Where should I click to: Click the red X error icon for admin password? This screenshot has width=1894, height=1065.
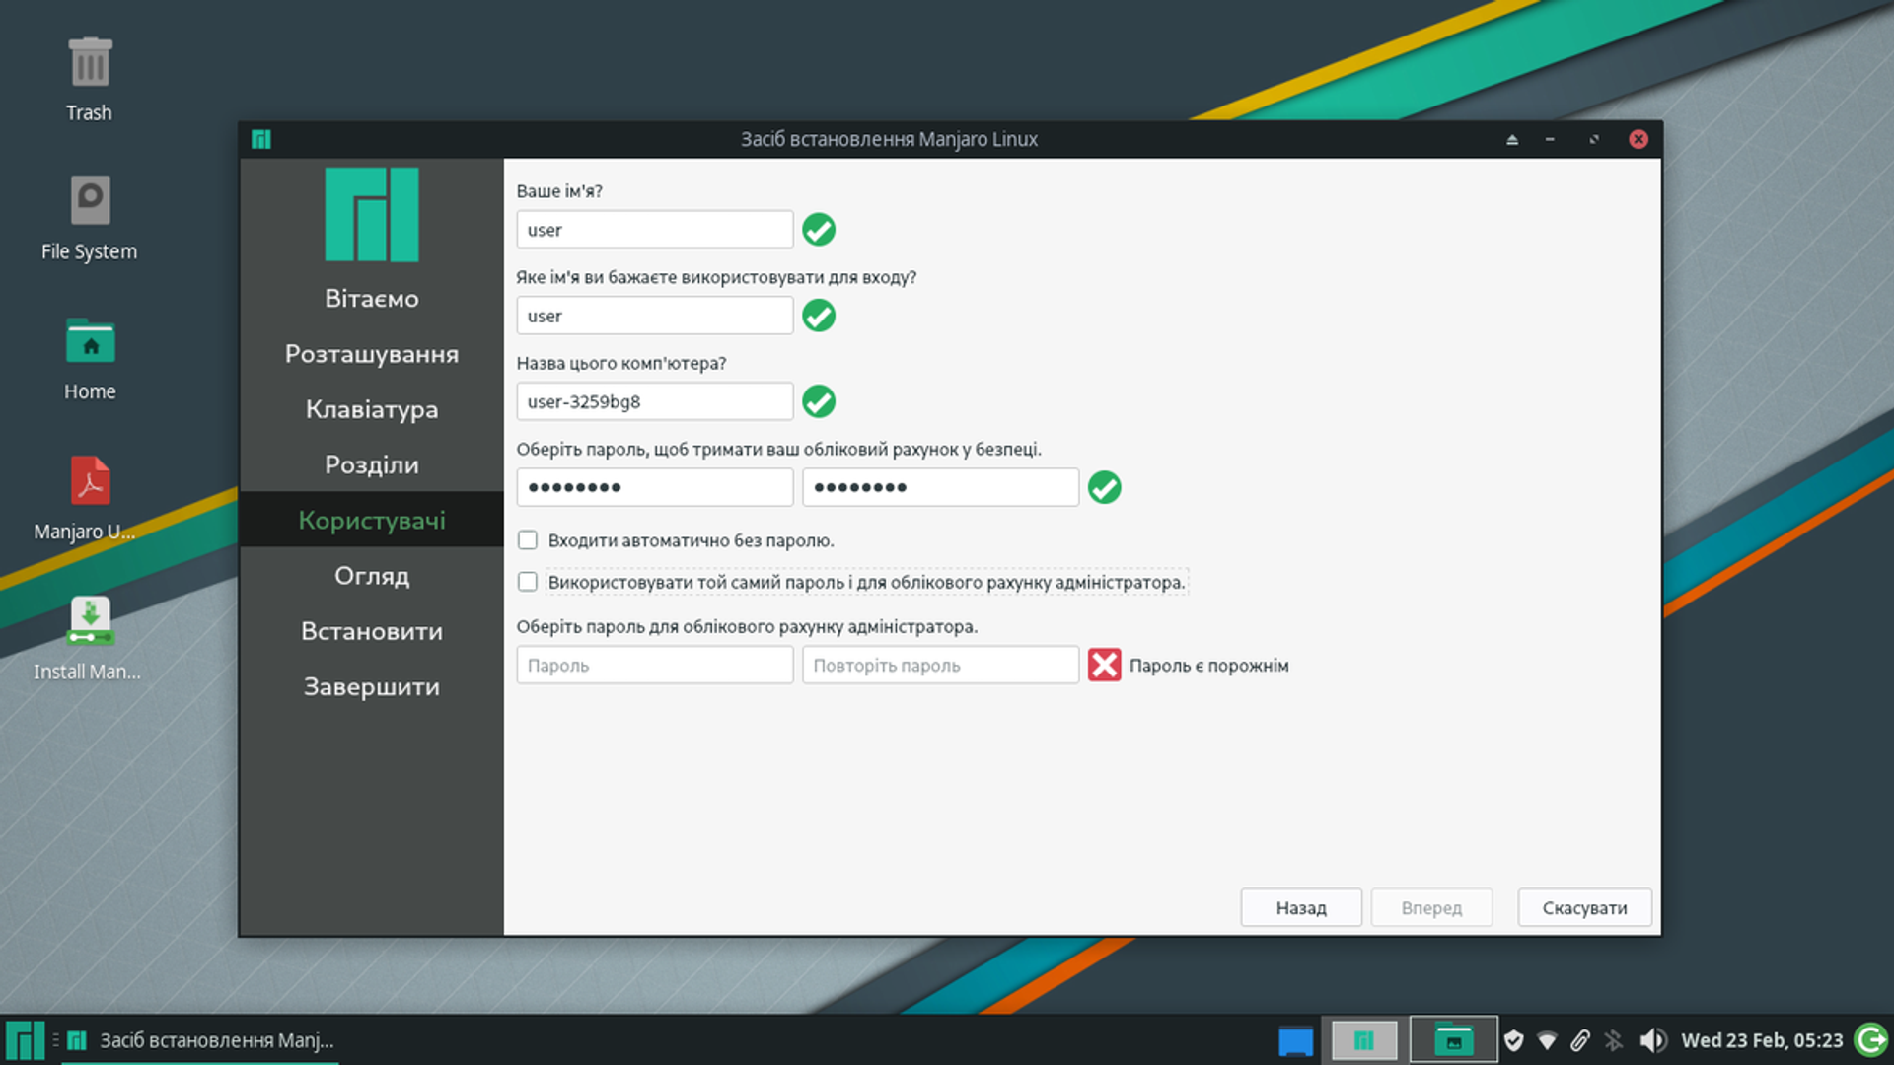(1105, 665)
